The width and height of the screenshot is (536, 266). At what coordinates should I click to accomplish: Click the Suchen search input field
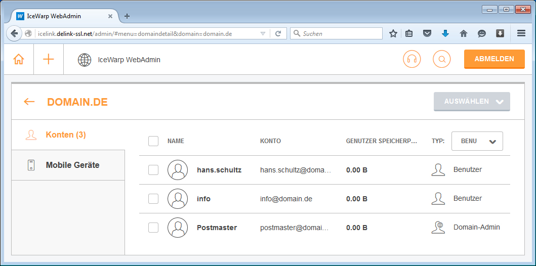(x=340, y=33)
